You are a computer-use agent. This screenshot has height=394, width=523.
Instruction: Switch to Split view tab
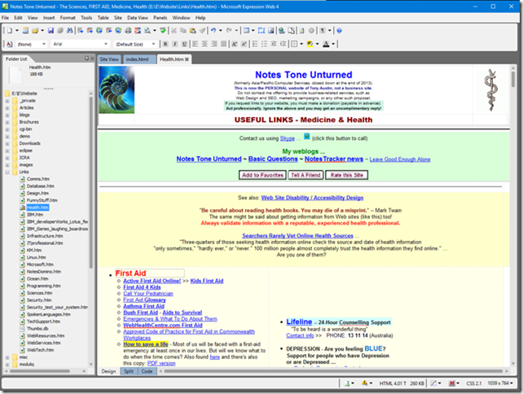point(129,371)
